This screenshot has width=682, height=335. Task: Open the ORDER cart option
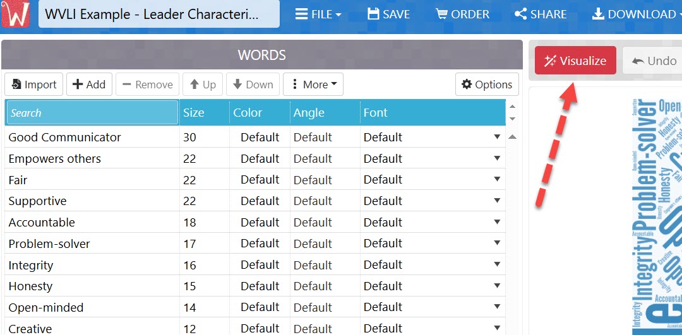[x=462, y=15]
